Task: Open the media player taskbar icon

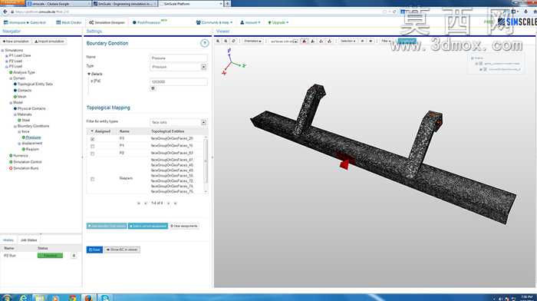Action: pos(55,298)
